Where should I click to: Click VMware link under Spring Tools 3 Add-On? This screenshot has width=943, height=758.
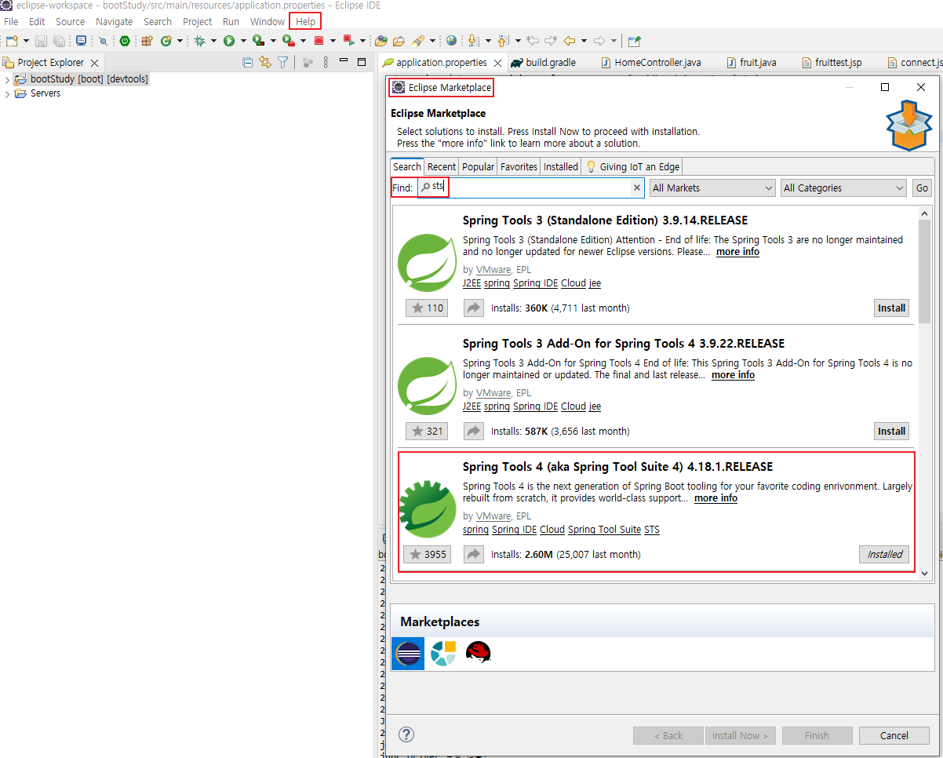[x=493, y=393]
